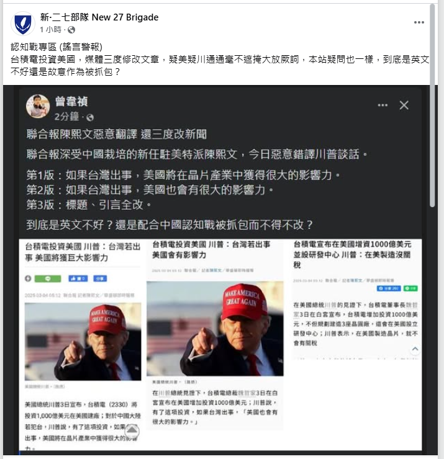Click 曾韋禎 profile picture in embedded post
This screenshot has height=459, width=444.
[x=38, y=106]
